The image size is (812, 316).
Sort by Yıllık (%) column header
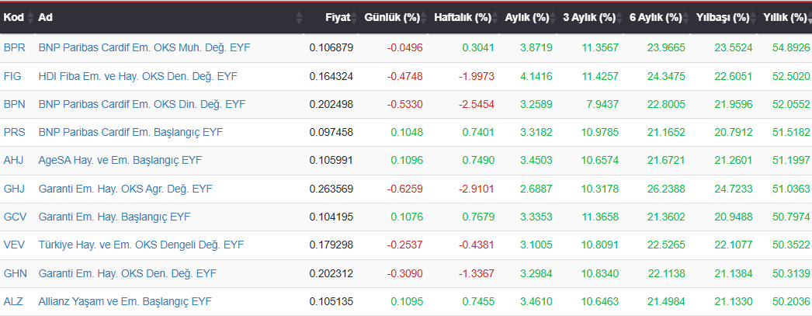coord(785,18)
